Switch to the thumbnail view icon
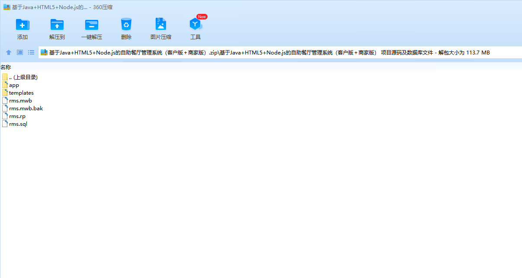522x278 pixels. 20,52
